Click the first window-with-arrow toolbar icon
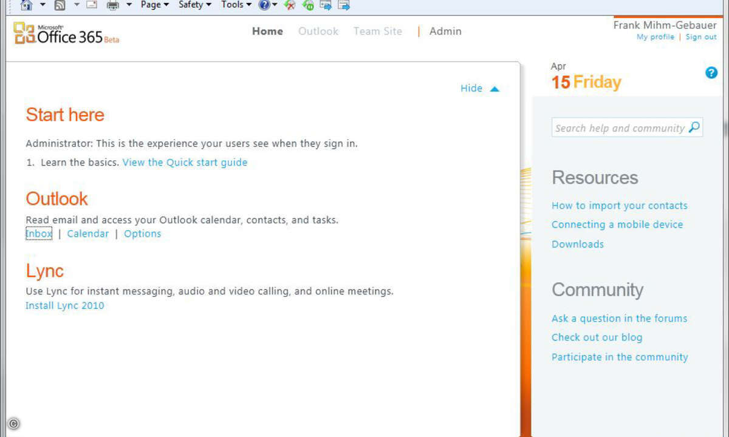This screenshot has height=437, width=729. pyautogui.click(x=326, y=5)
